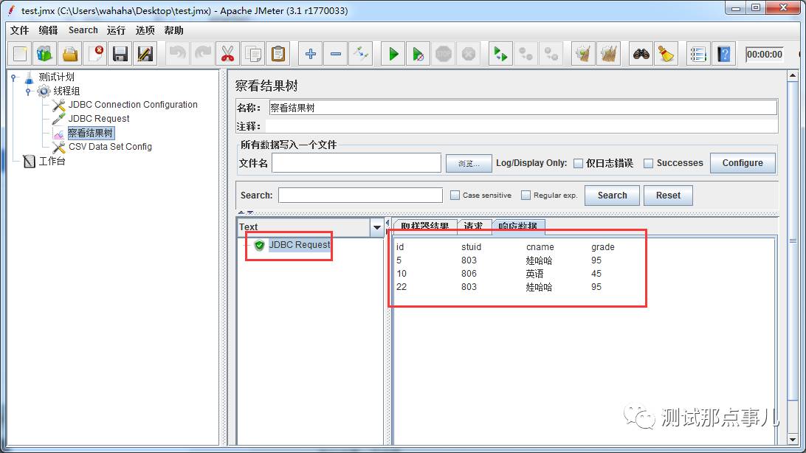Click split pane down arrow above Text
Screen dimensions: 806x453
click(x=249, y=212)
